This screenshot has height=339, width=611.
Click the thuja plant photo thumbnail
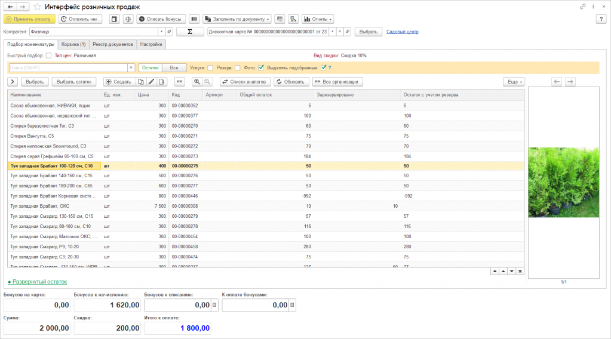[x=563, y=182]
